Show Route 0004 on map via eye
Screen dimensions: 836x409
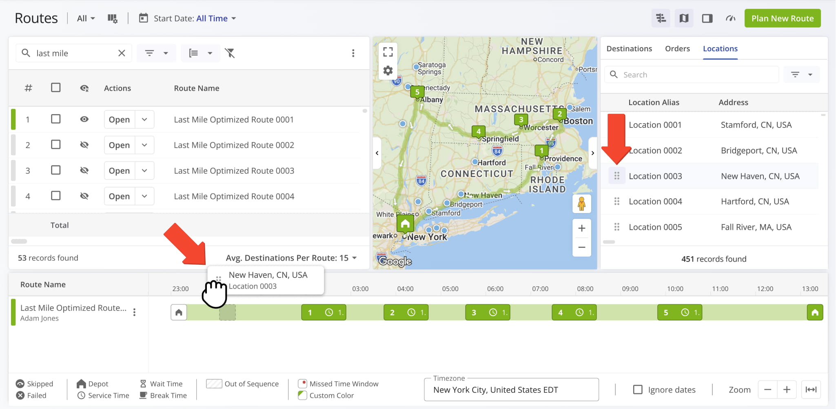[84, 196]
